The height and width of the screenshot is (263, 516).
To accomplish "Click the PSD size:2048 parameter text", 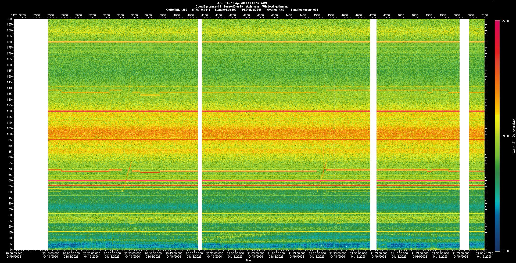I will point(252,10).
